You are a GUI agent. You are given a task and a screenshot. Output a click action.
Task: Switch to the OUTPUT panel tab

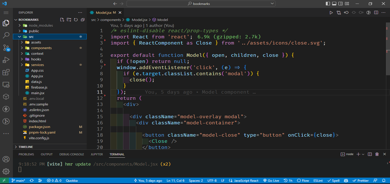tap(47, 154)
